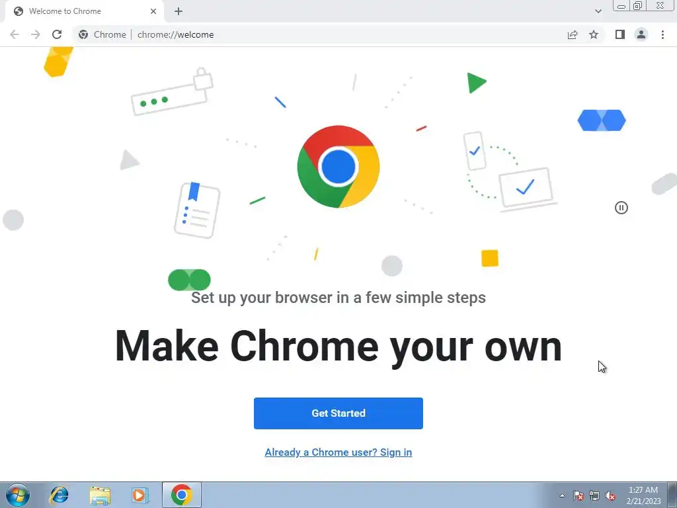The width and height of the screenshot is (677, 508).
Task: Open Already a Chrome user? Sign in link
Action: pyautogui.click(x=338, y=452)
